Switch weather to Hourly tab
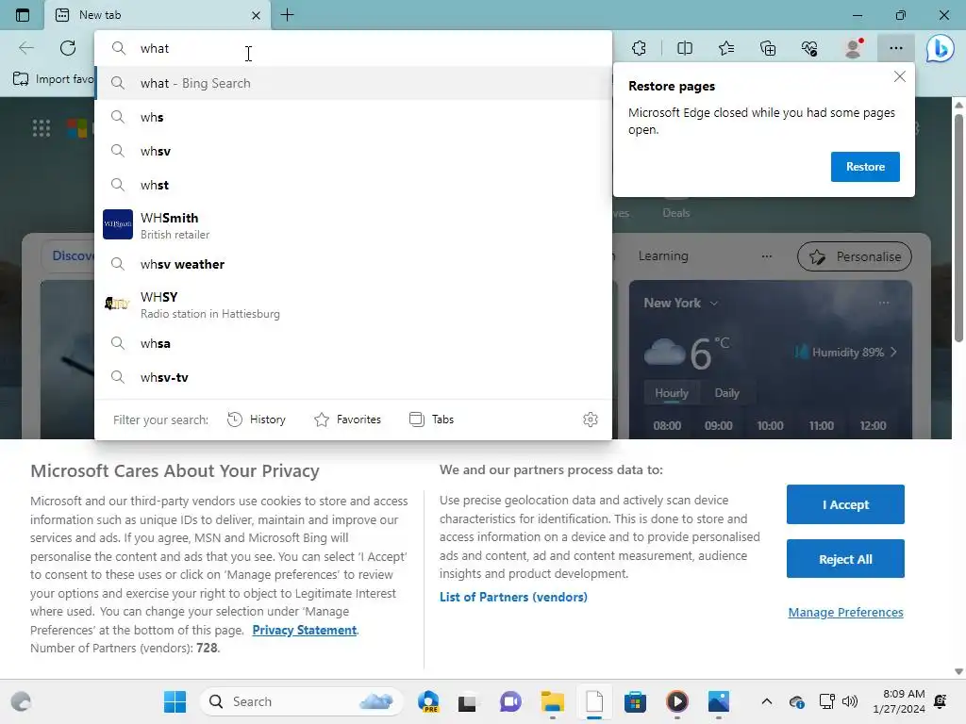The width and height of the screenshot is (966, 724). 672,393
